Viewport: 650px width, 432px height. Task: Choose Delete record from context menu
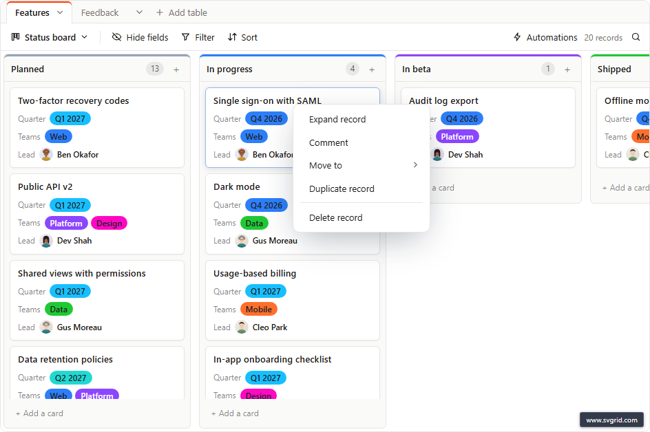[361, 217]
